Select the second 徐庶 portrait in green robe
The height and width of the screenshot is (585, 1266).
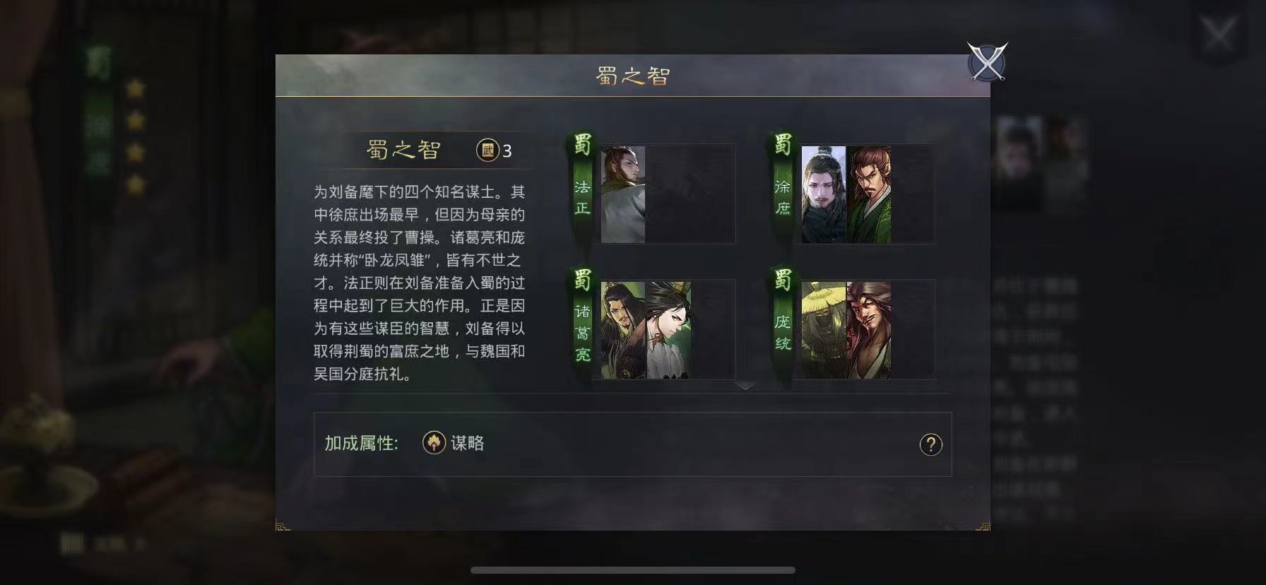point(869,194)
